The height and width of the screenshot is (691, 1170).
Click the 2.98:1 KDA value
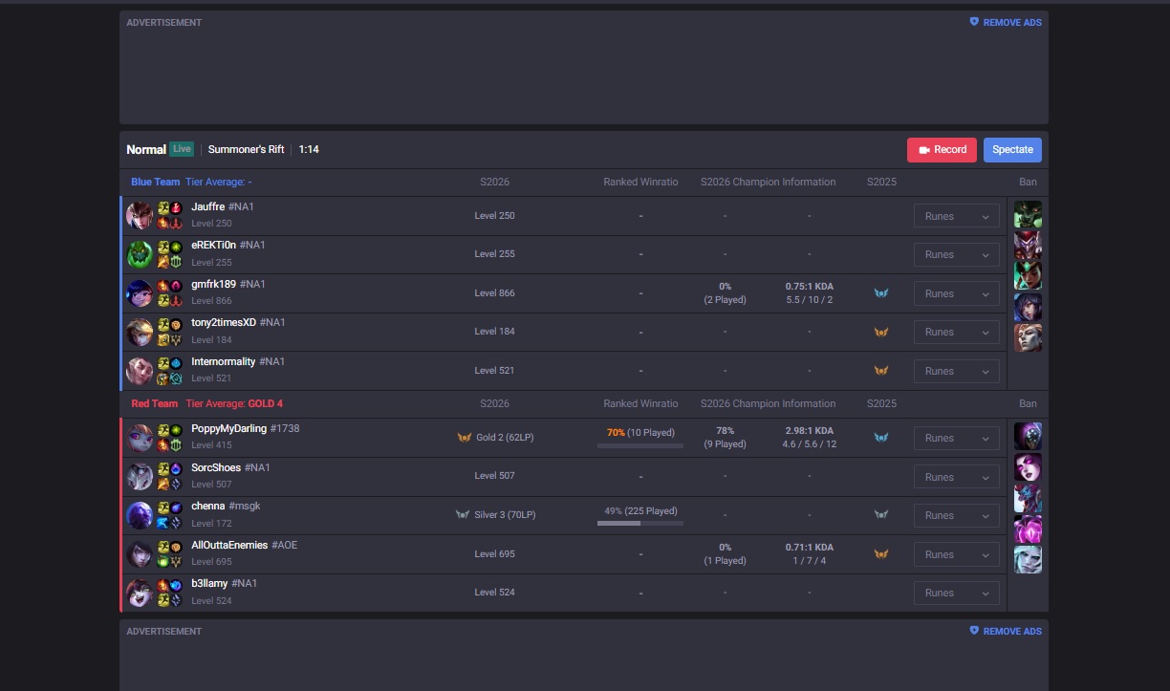pos(810,431)
